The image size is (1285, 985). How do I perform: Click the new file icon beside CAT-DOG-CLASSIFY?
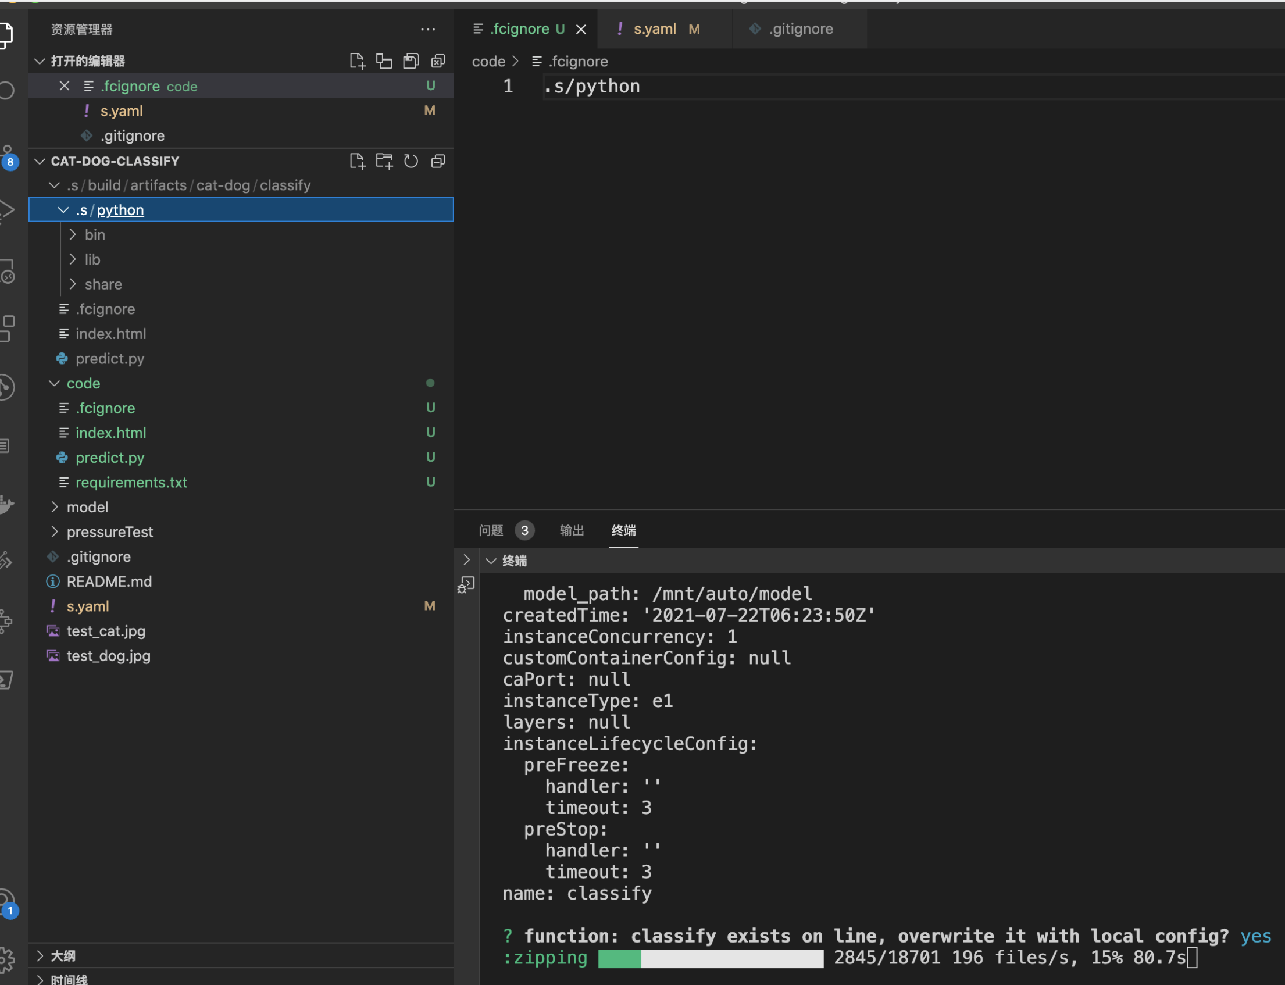click(x=358, y=160)
